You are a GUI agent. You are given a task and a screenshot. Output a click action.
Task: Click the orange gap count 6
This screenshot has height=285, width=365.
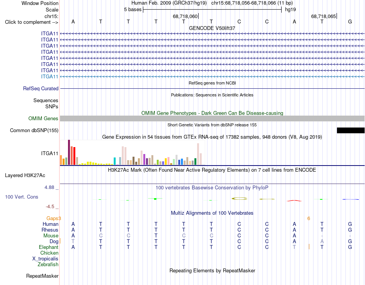pyautogui.click(x=309, y=218)
